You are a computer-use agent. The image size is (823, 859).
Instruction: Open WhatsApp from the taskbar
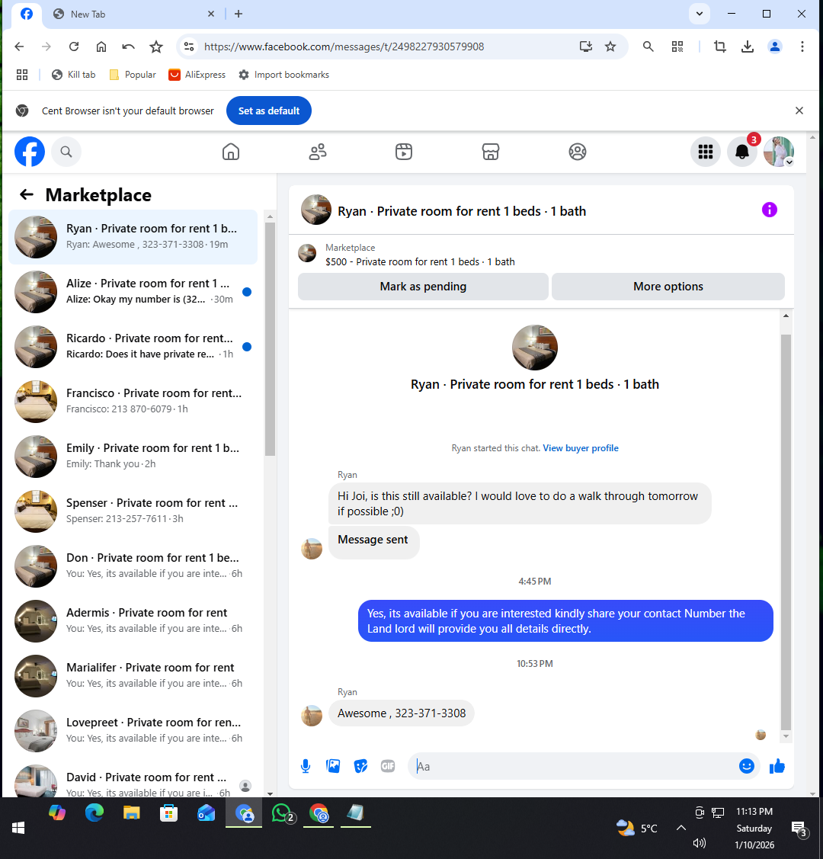[281, 813]
